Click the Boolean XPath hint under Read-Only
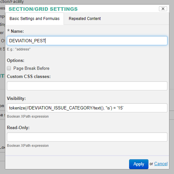Image resolution: width=174 pixels, height=174 pixels. [28, 145]
